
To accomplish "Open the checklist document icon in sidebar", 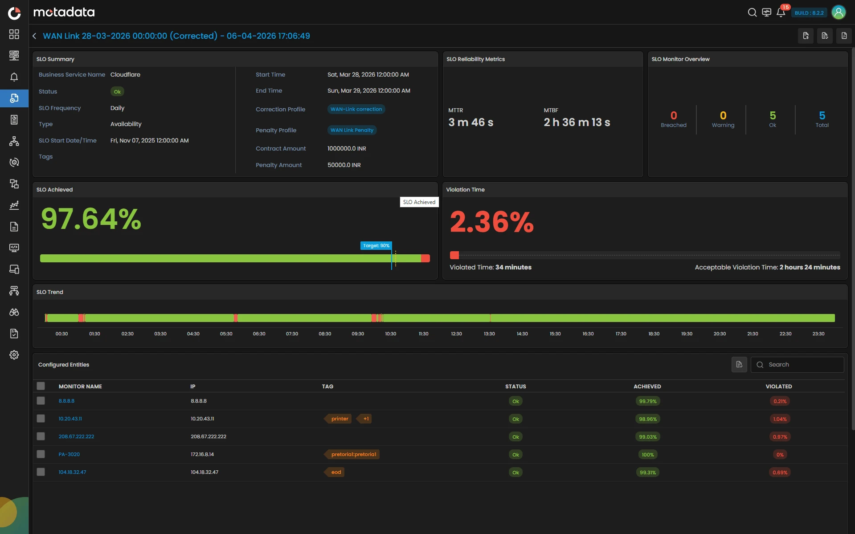I will click(x=14, y=334).
